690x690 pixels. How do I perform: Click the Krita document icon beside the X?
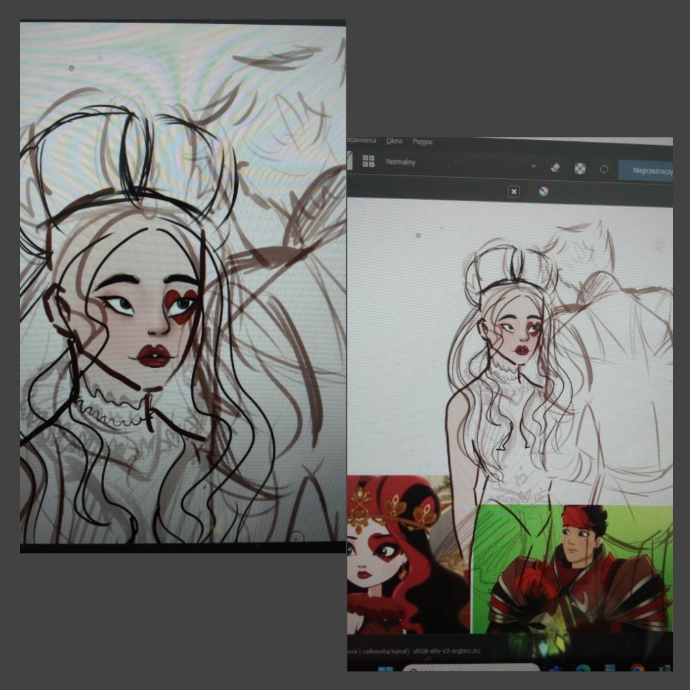544,191
